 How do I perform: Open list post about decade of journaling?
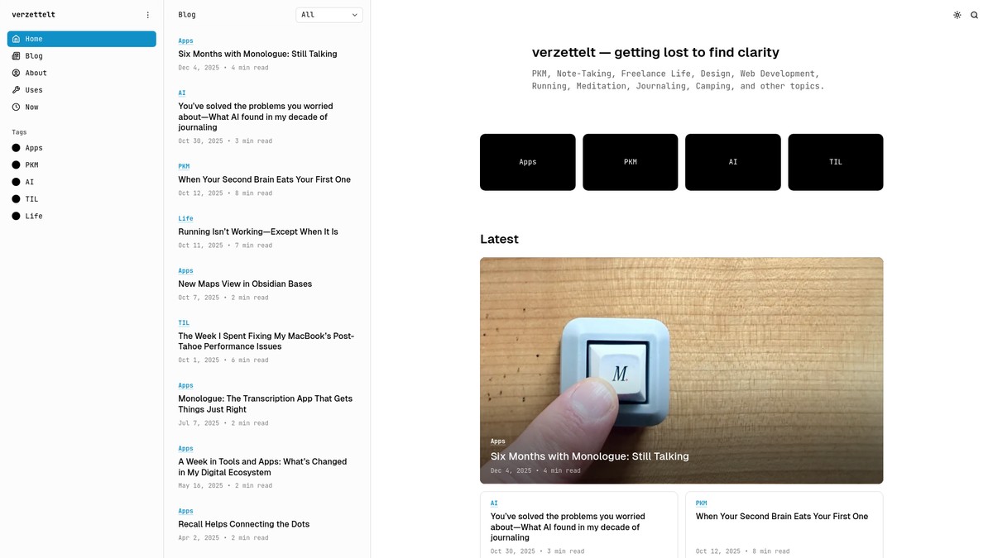click(256, 117)
